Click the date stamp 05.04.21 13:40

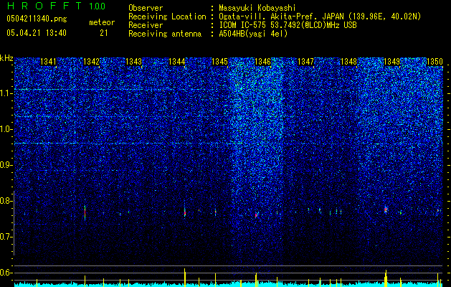pos(37,33)
